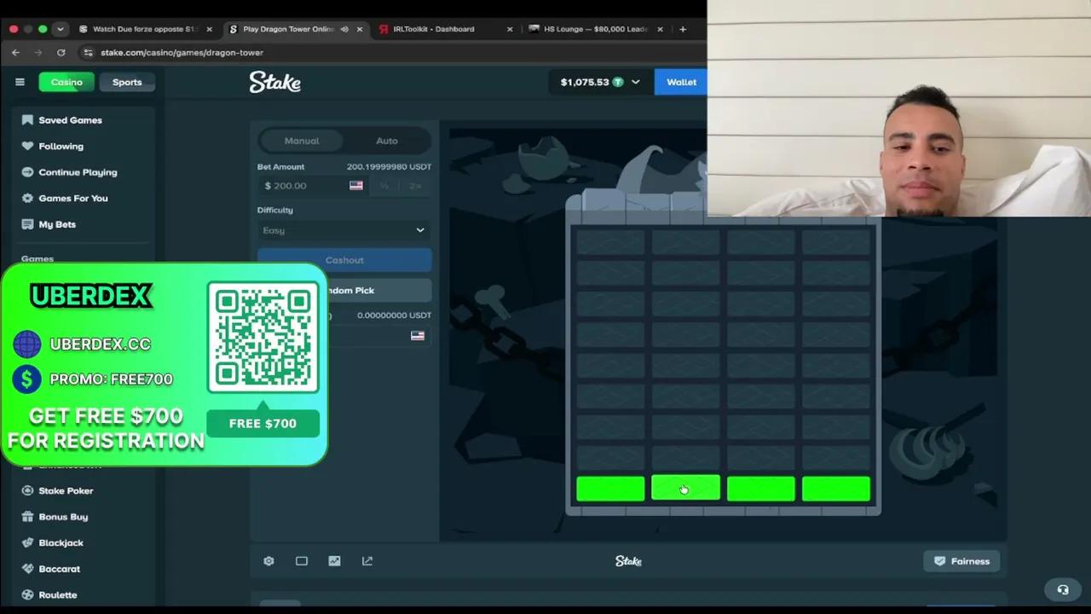Double the bet with 2× button
The image size is (1091, 614).
pos(415,186)
